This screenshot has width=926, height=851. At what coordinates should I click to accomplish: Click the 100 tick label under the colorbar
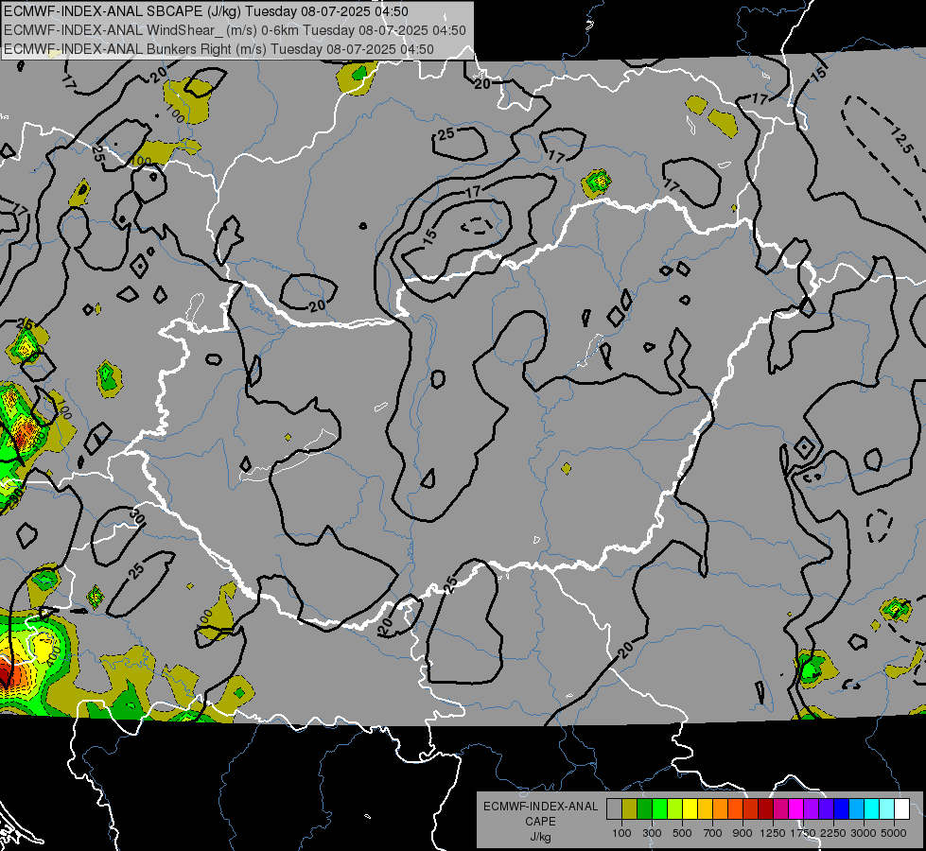tap(621, 833)
